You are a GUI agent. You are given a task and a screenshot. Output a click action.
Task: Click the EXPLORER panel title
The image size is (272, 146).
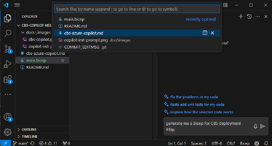coord(29,17)
